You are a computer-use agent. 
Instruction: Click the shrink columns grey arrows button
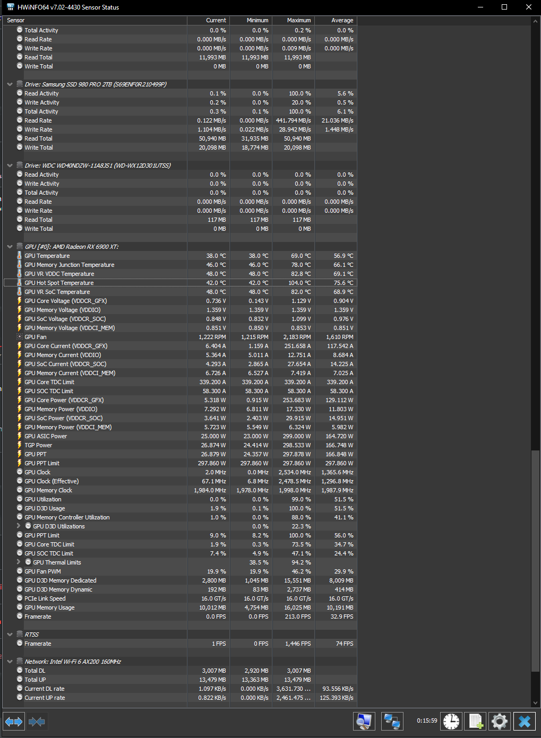click(x=37, y=722)
